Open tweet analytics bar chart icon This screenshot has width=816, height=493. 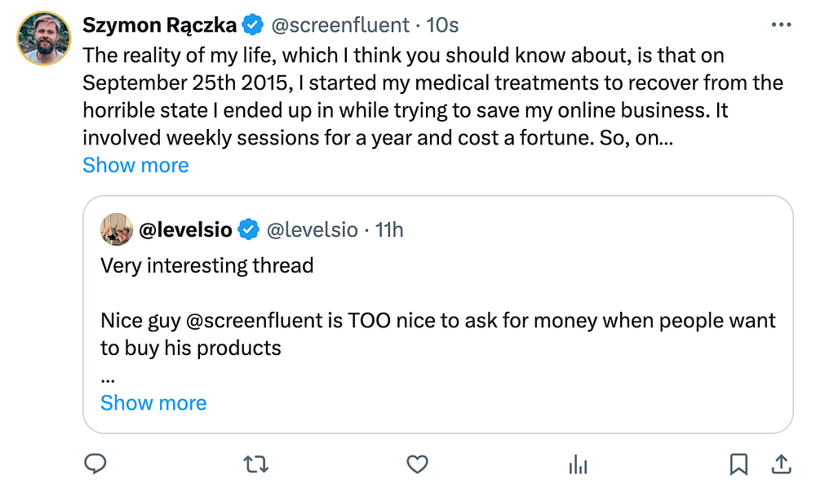click(x=578, y=464)
